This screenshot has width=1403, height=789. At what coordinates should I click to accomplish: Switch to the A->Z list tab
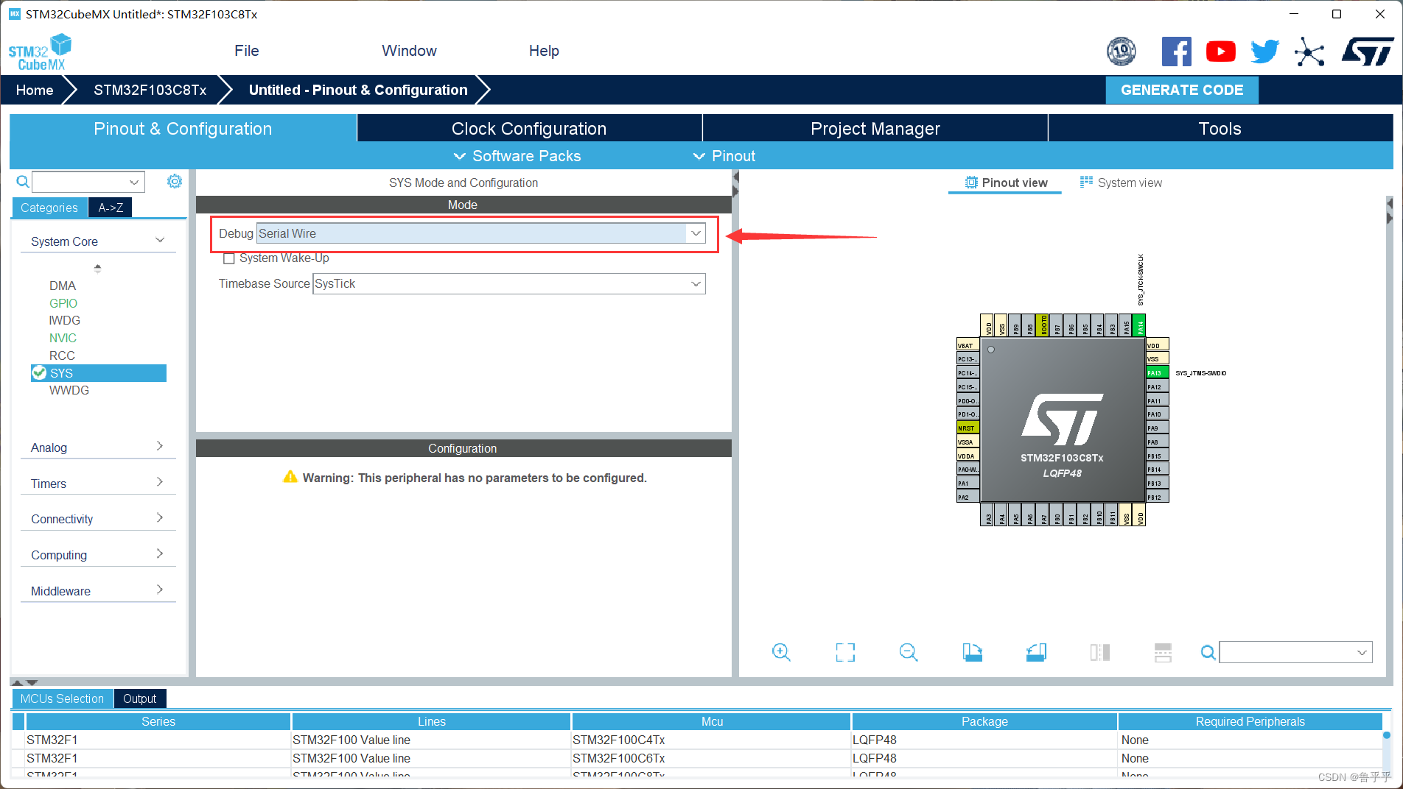click(x=111, y=208)
